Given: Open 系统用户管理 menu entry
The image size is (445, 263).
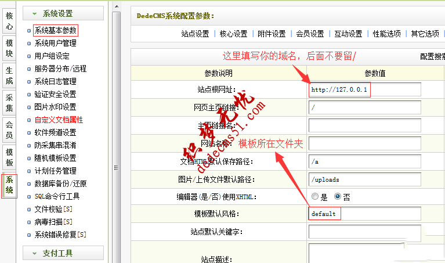Looking at the screenshot, I should click(x=55, y=43).
